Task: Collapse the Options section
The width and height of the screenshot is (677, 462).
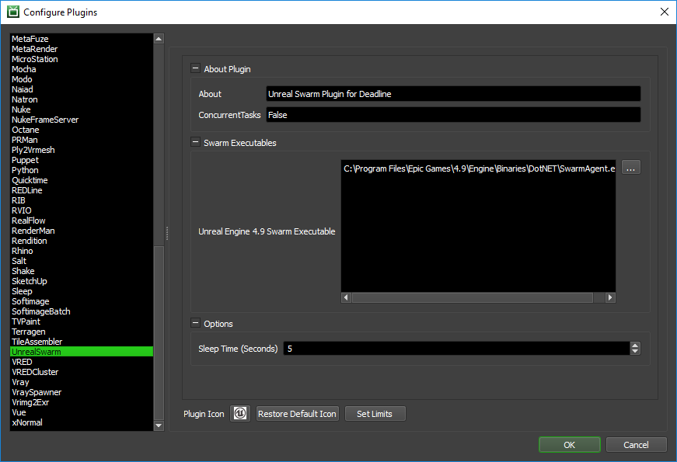Action: click(196, 323)
